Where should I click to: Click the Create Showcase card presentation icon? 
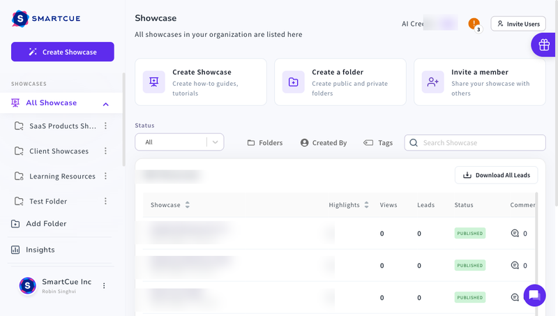click(153, 82)
